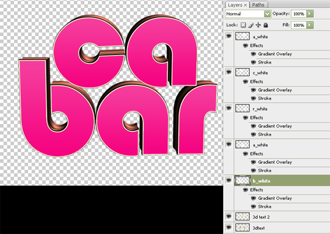Hide the c_white layer
This screenshot has width=330, height=234.
[x=229, y=72]
